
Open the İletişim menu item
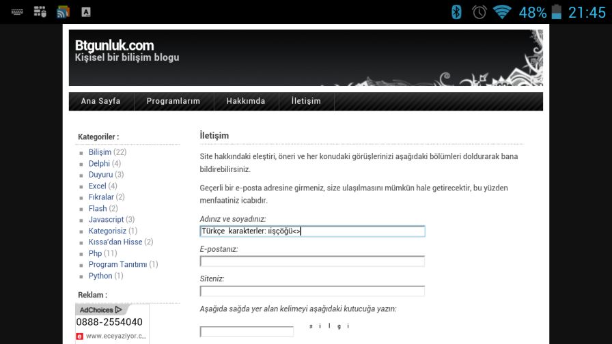(306, 101)
